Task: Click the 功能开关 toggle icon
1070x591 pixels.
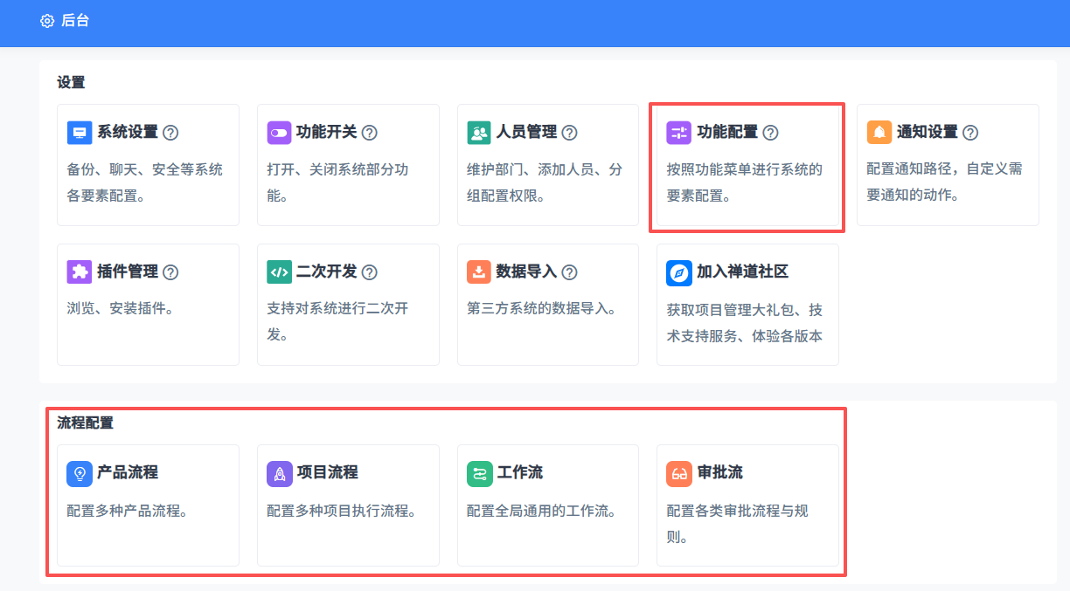Action: (x=279, y=133)
